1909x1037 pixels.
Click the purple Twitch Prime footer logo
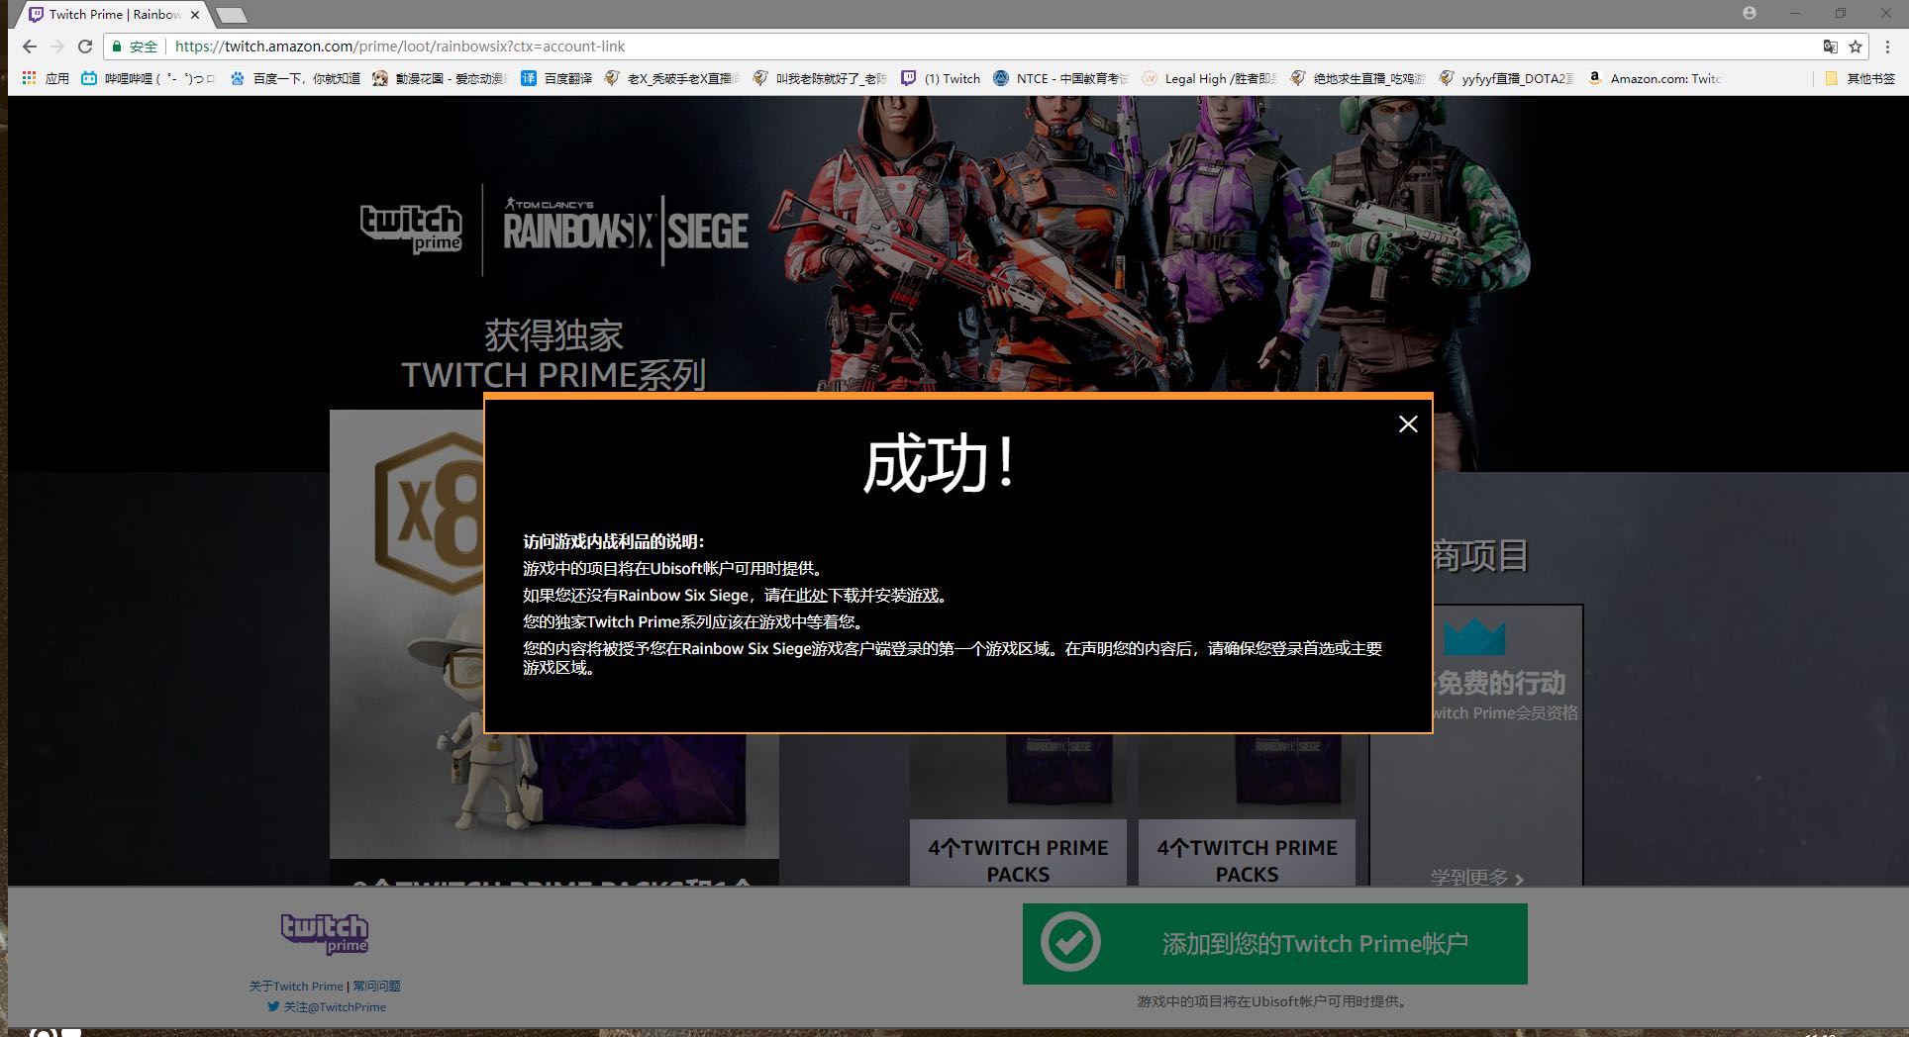click(325, 933)
